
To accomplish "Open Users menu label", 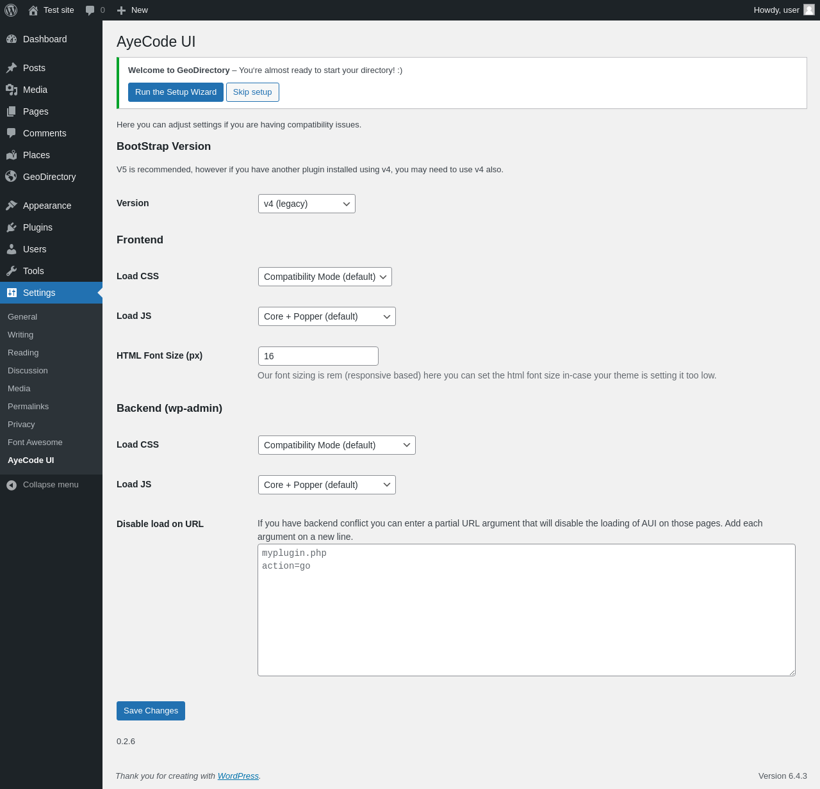I will pyautogui.click(x=35, y=249).
